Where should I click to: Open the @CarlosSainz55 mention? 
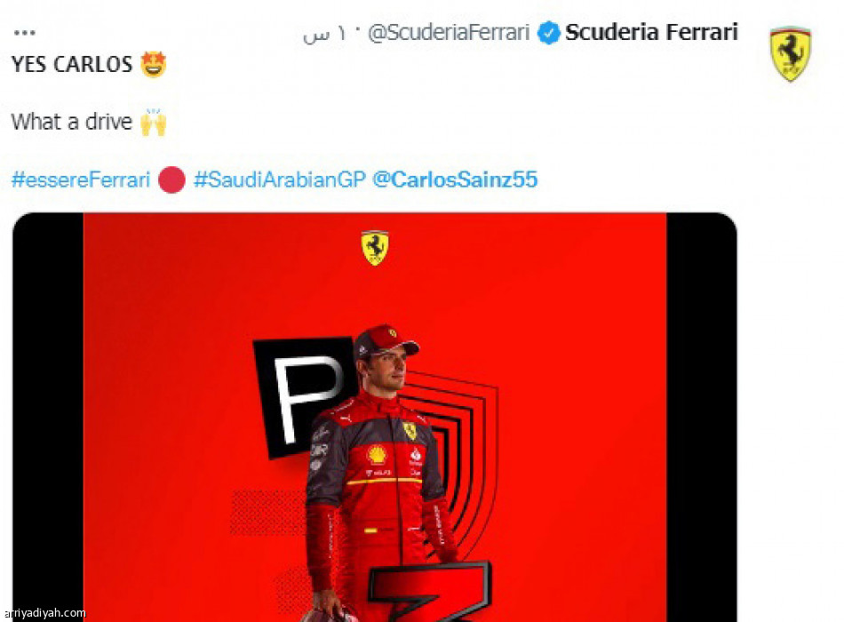pyautogui.click(x=455, y=179)
